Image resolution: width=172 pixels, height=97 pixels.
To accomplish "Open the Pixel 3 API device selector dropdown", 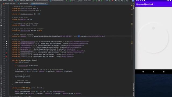I will tap(84, 1).
